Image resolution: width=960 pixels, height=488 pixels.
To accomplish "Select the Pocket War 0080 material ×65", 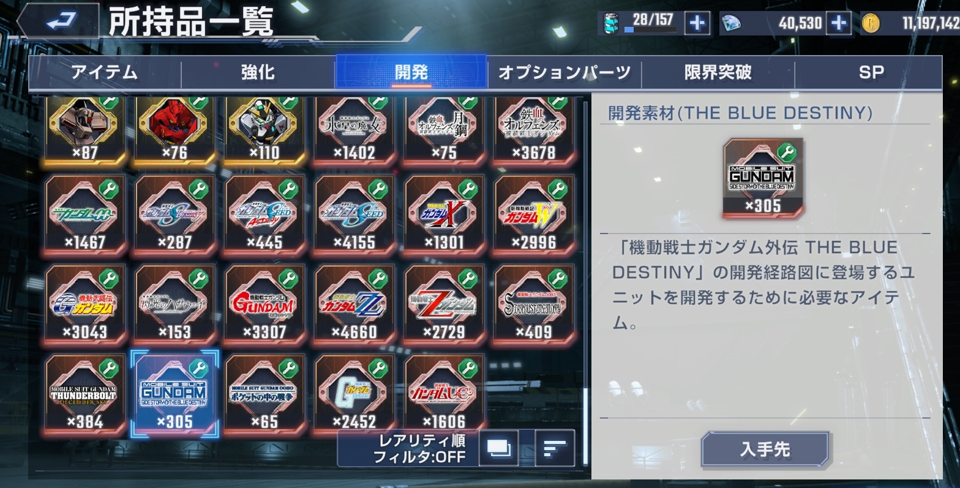I will click(264, 394).
